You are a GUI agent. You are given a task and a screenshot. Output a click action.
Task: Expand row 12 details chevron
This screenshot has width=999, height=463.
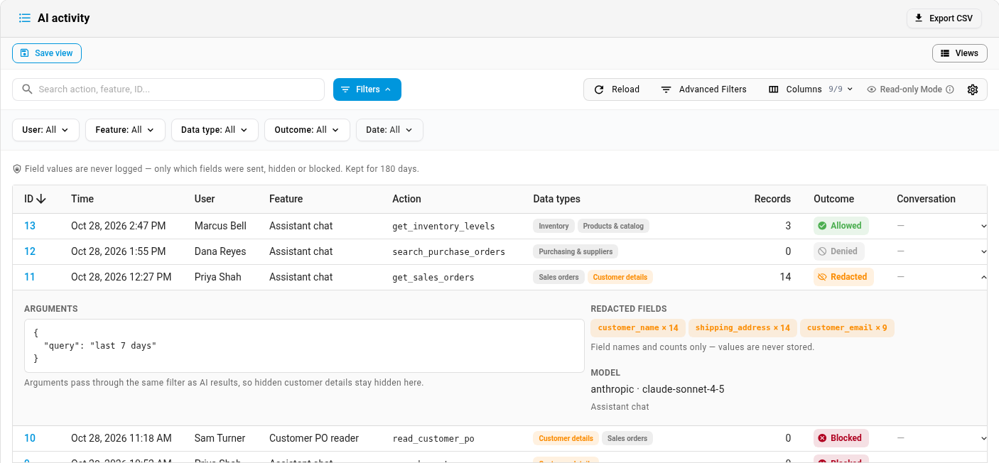[x=984, y=251]
